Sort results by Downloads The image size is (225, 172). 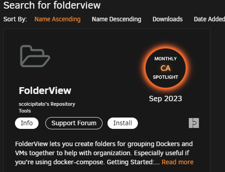(167, 19)
